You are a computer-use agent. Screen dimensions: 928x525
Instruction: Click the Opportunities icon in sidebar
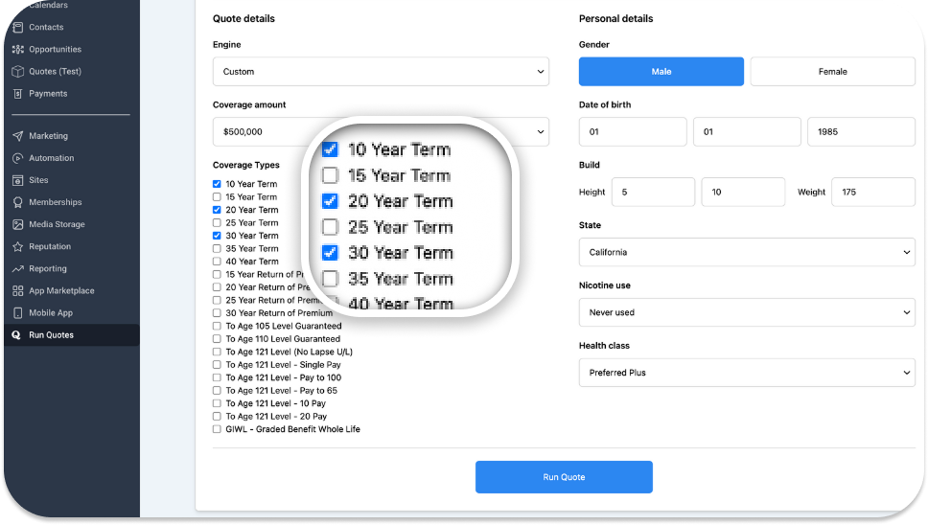[x=18, y=49]
